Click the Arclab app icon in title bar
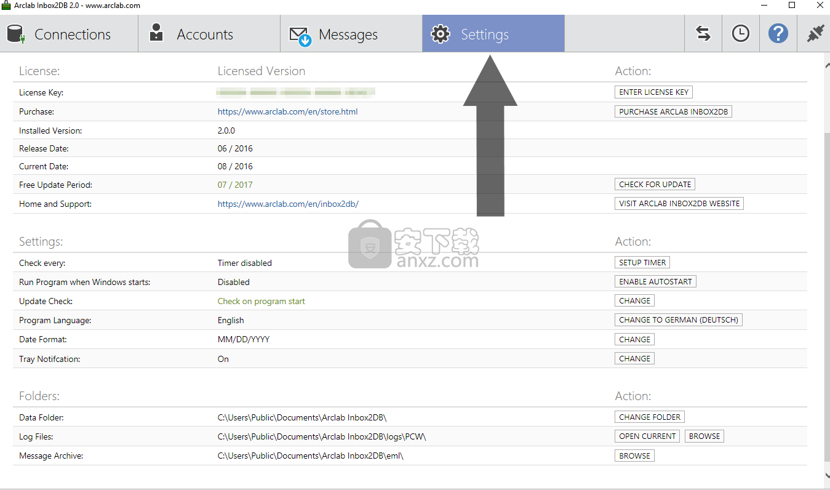This screenshot has height=490, width=830. point(6,5)
